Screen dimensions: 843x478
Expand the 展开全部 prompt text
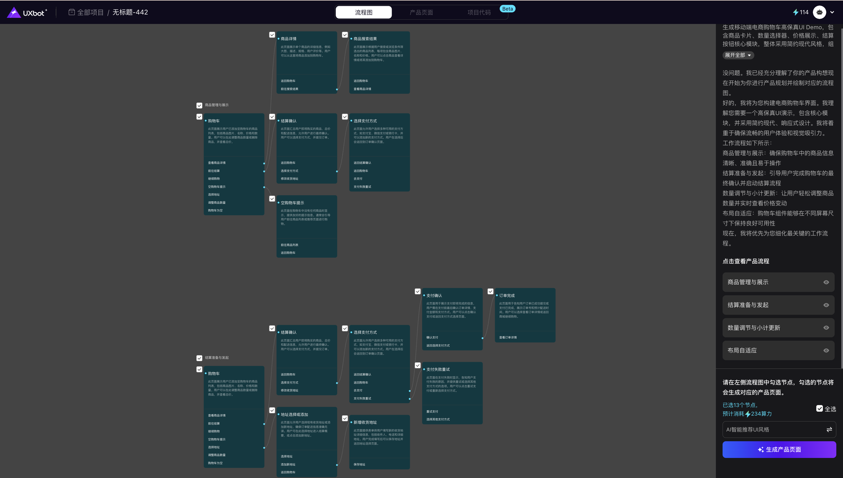click(738, 55)
